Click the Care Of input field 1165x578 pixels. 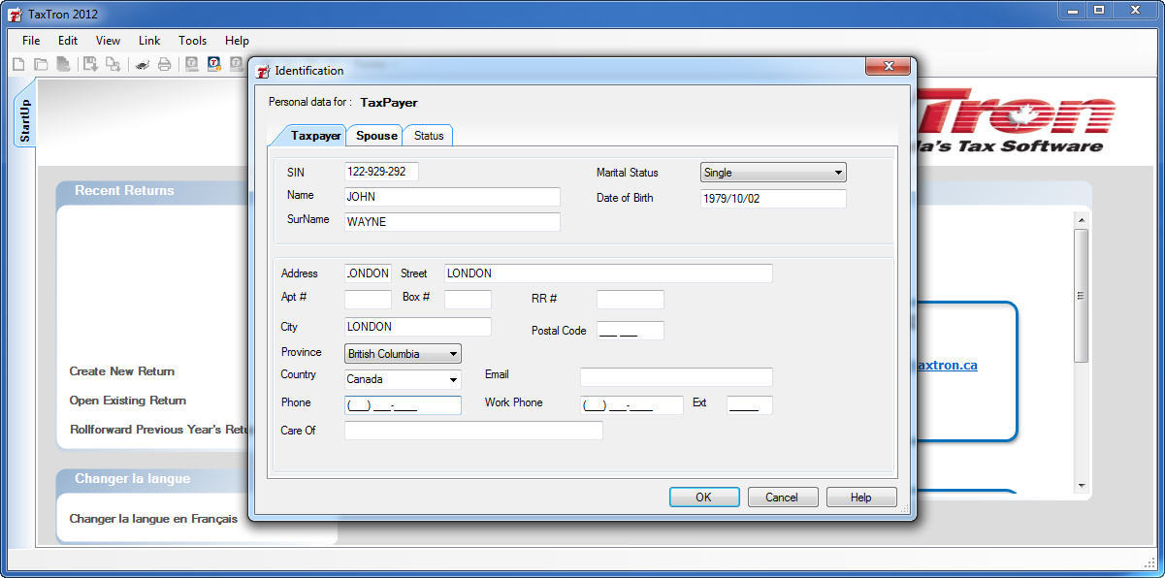point(473,431)
